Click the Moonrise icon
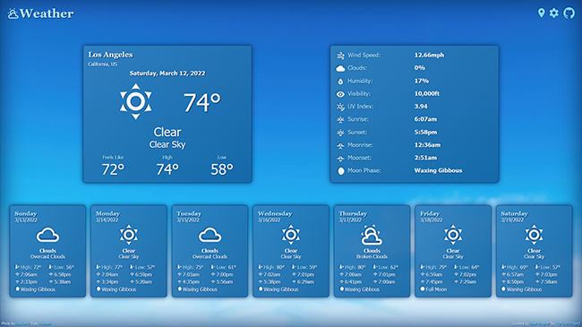The height and width of the screenshot is (327, 582). pyautogui.click(x=340, y=146)
